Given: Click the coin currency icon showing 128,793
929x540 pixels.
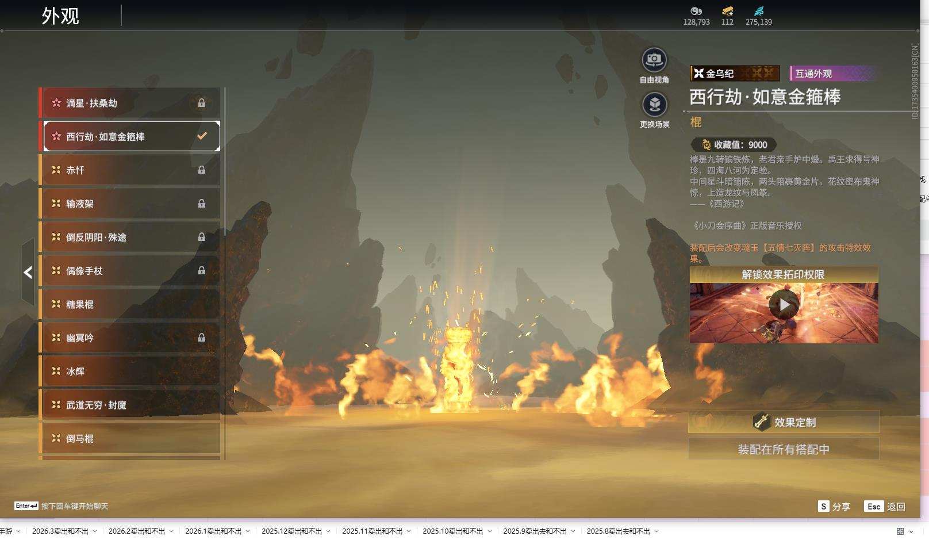Looking at the screenshot, I should (x=696, y=11).
